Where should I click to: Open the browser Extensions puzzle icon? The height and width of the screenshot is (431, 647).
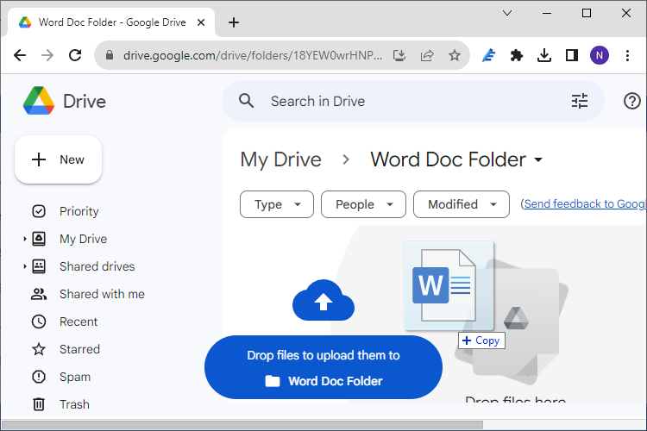click(517, 55)
